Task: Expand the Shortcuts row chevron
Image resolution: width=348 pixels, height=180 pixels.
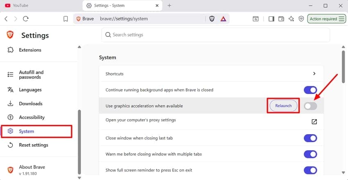Action: tap(314, 73)
